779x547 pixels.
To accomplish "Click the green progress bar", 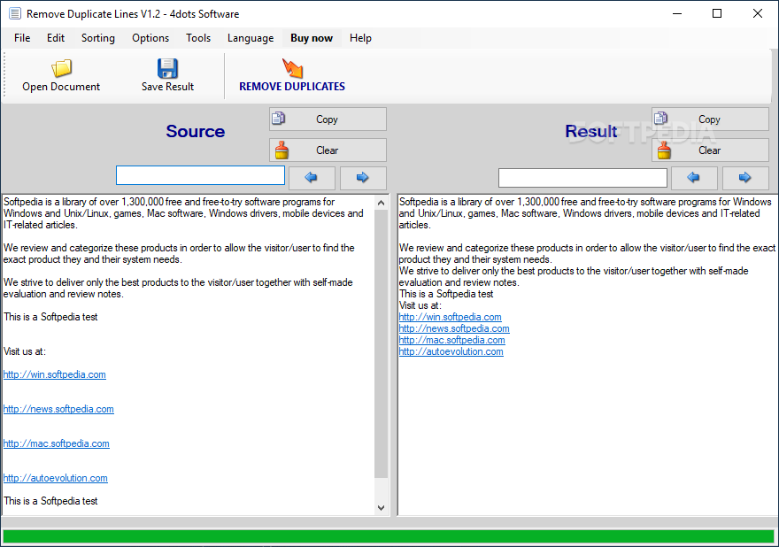I will (x=389, y=536).
